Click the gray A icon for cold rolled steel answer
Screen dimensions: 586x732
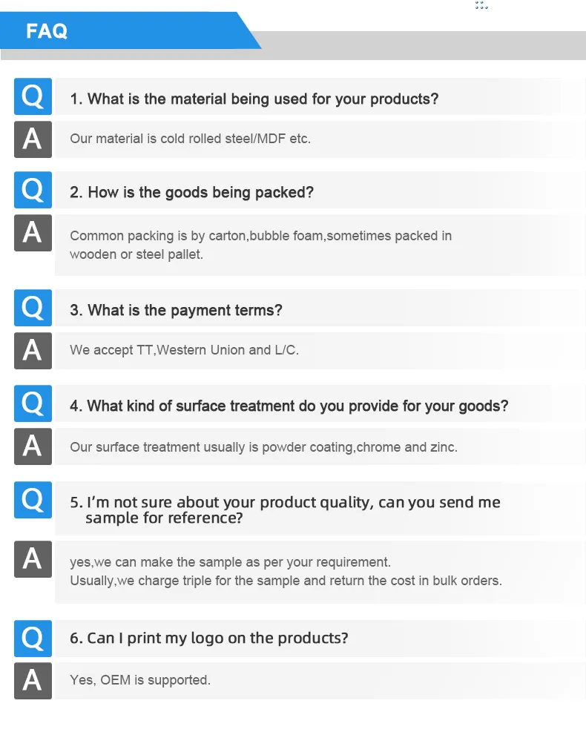tap(33, 139)
